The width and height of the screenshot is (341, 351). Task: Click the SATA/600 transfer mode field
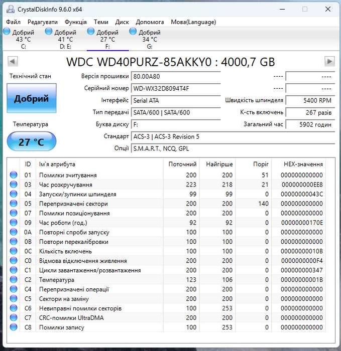click(176, 112)
